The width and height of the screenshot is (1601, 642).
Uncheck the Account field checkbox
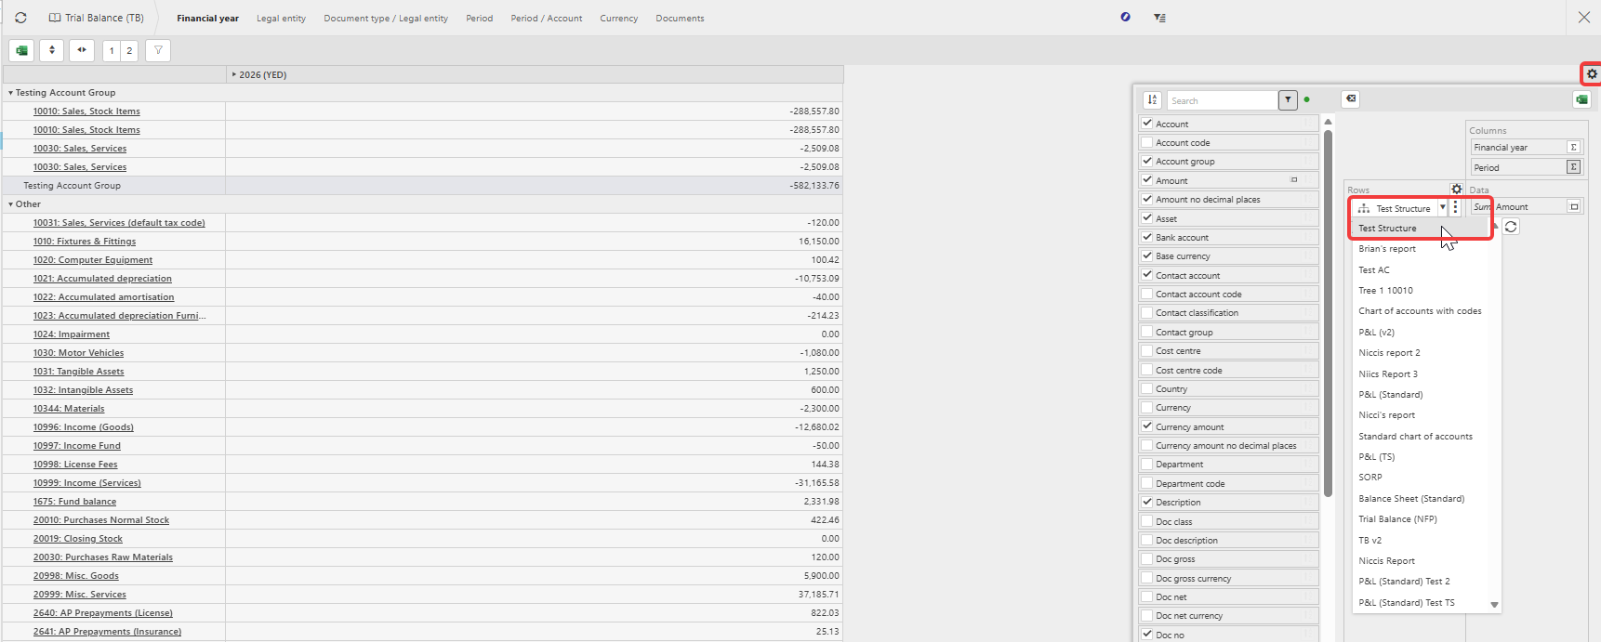coord(1147,123)
